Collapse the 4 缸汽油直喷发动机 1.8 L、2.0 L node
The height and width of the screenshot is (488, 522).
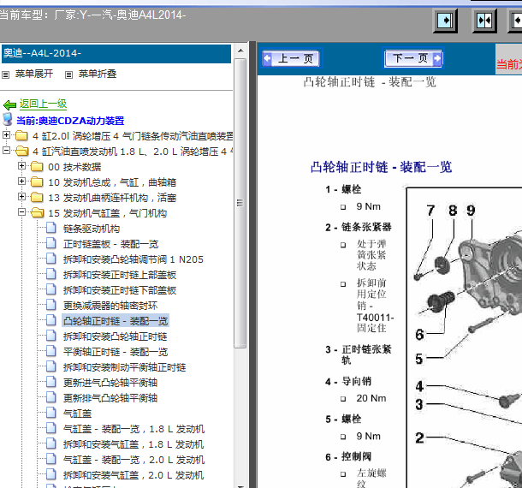coord(6,150)
